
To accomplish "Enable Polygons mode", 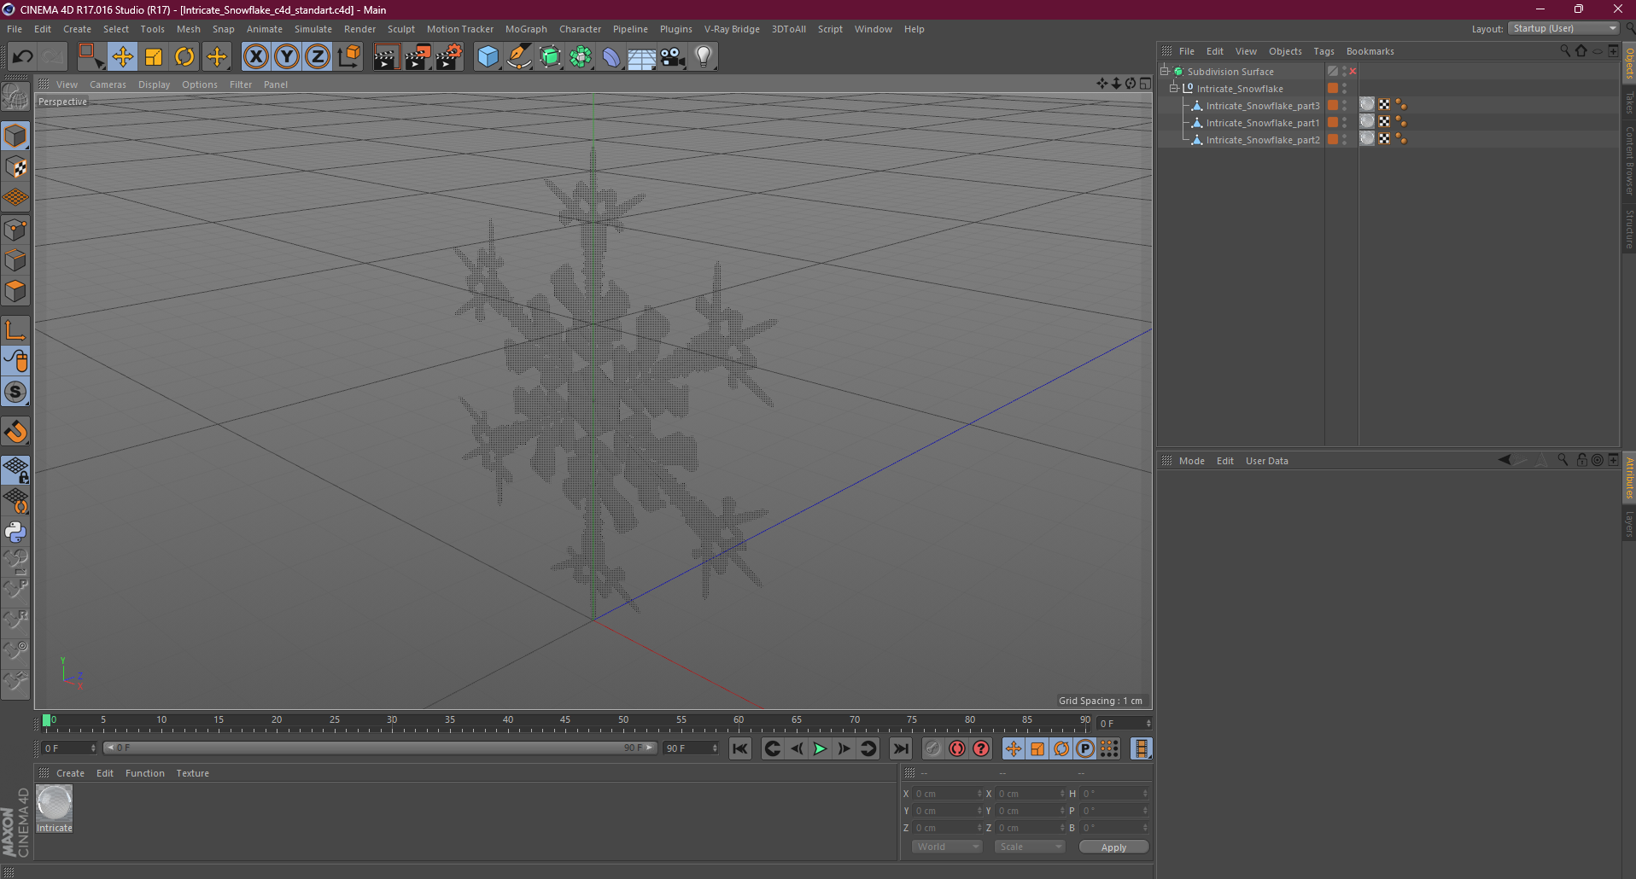I will (15, 291).
